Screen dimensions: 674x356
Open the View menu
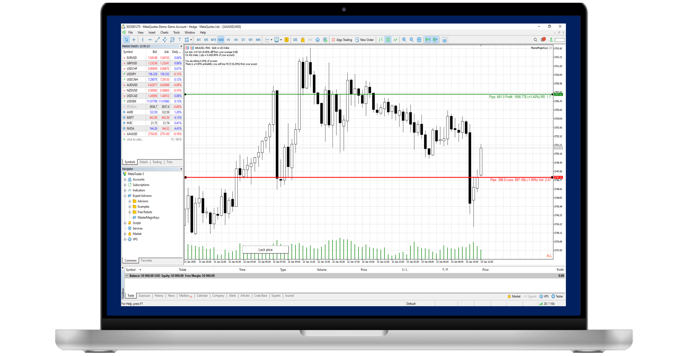pyautogui.click(x=141, y=33)
